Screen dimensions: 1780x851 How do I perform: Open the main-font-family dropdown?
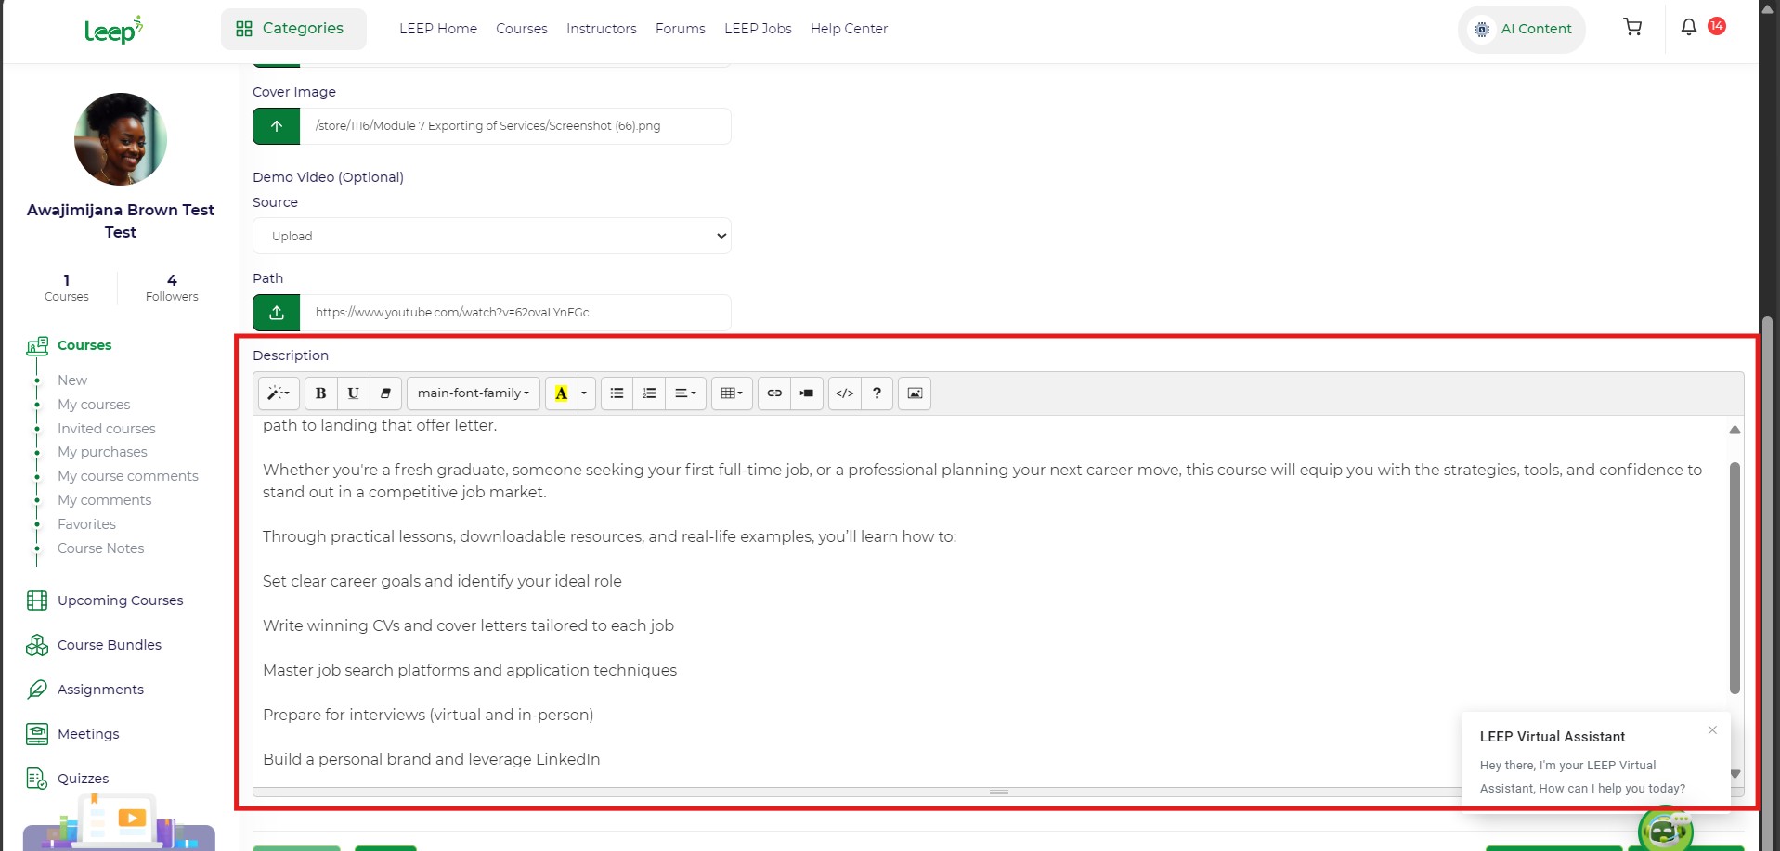tap(473, 393)
